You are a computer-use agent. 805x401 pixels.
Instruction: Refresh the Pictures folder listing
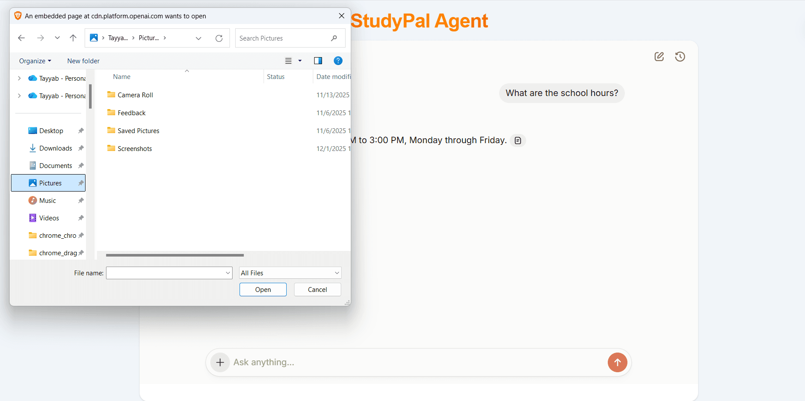tap(219, 38)
